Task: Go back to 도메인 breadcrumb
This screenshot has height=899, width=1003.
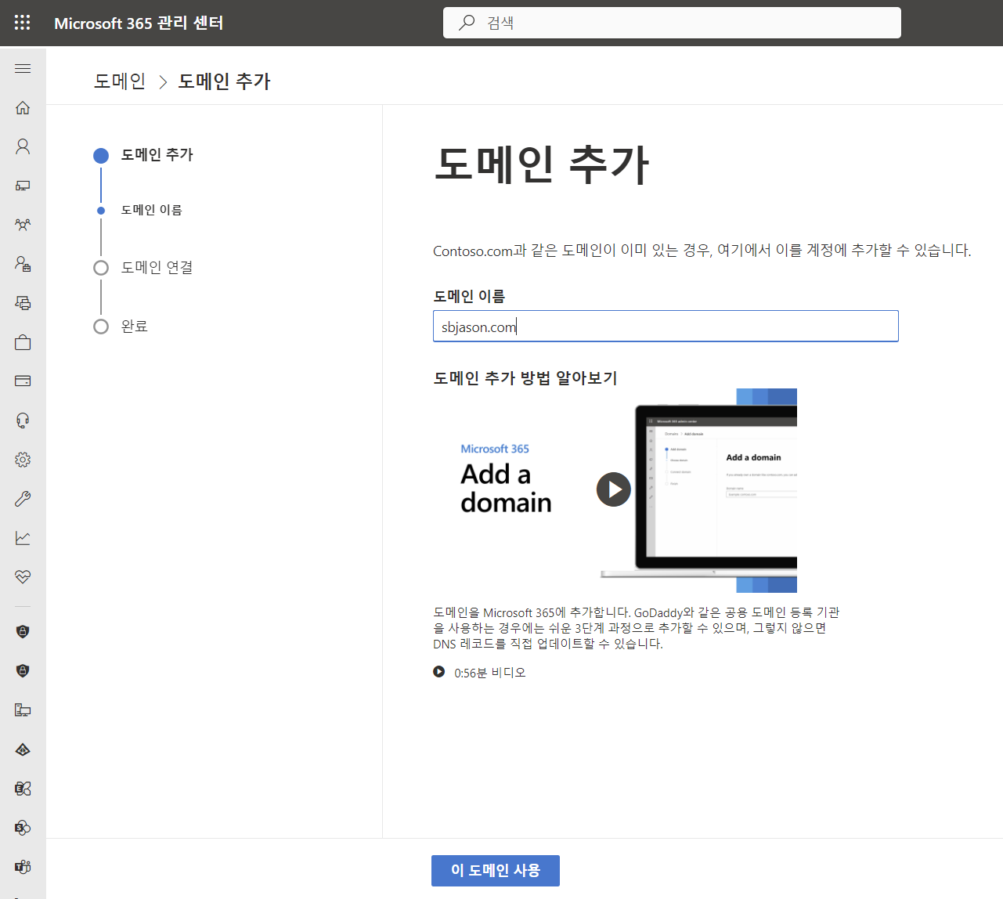Action: 120,81
